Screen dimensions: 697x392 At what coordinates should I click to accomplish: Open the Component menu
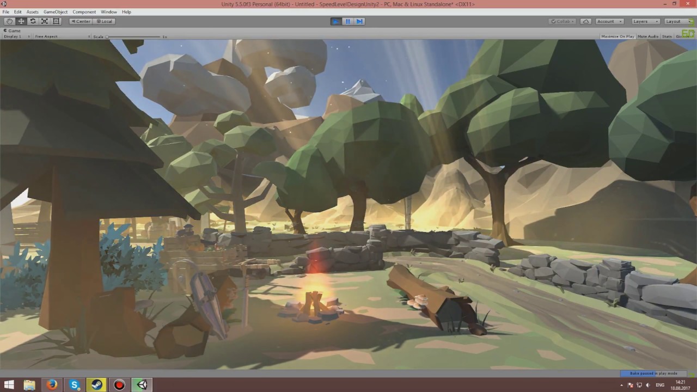(84, 12)
